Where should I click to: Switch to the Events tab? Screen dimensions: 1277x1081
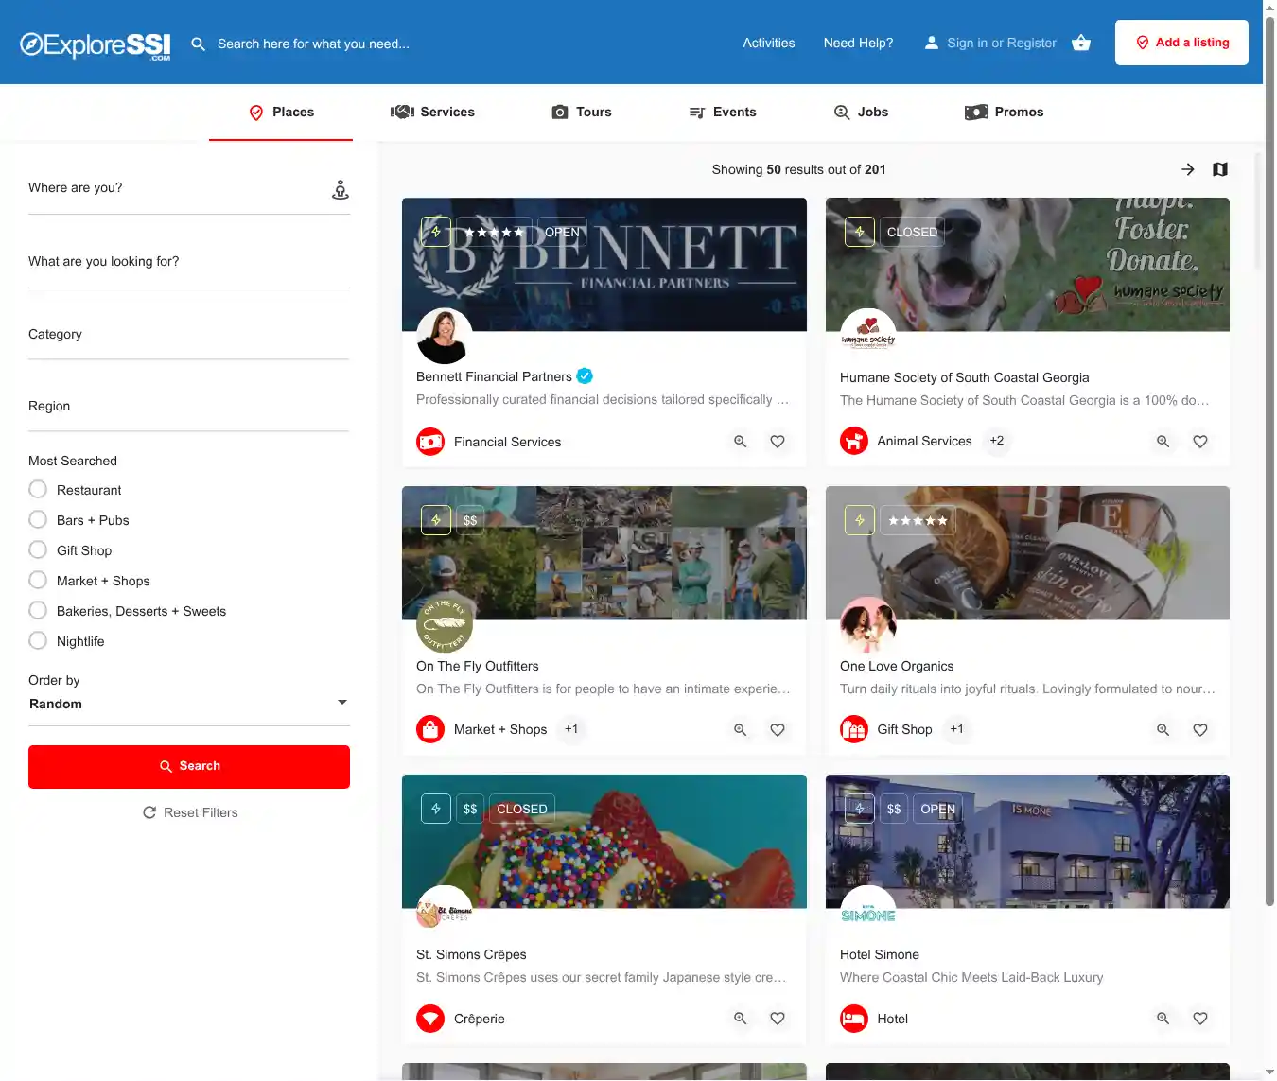(x=723, y=113)
